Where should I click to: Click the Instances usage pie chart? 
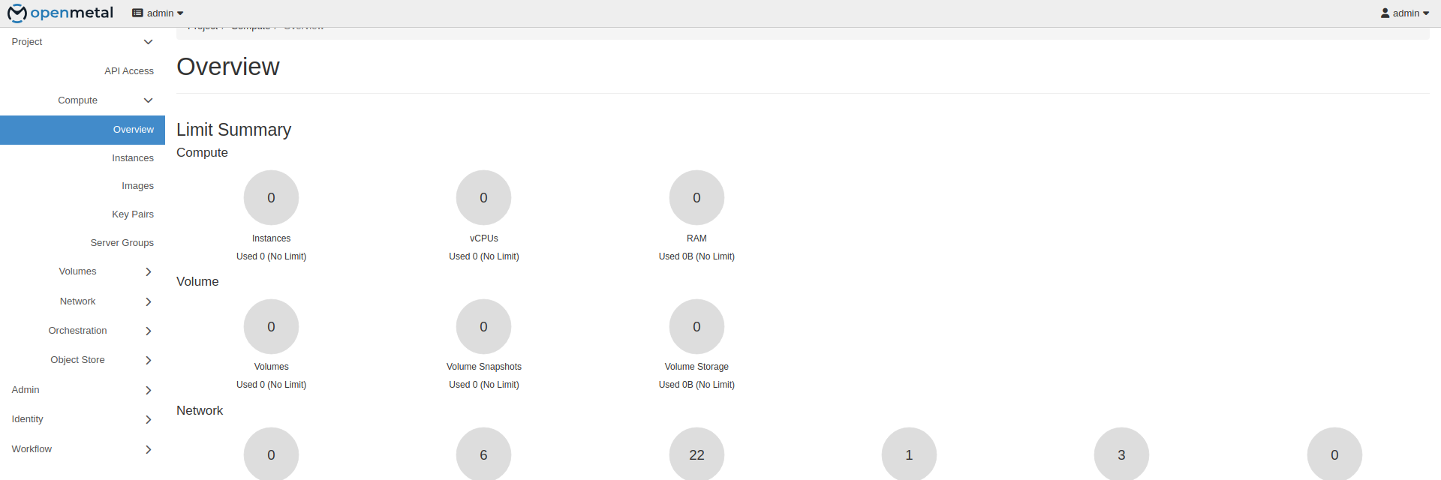271,198
